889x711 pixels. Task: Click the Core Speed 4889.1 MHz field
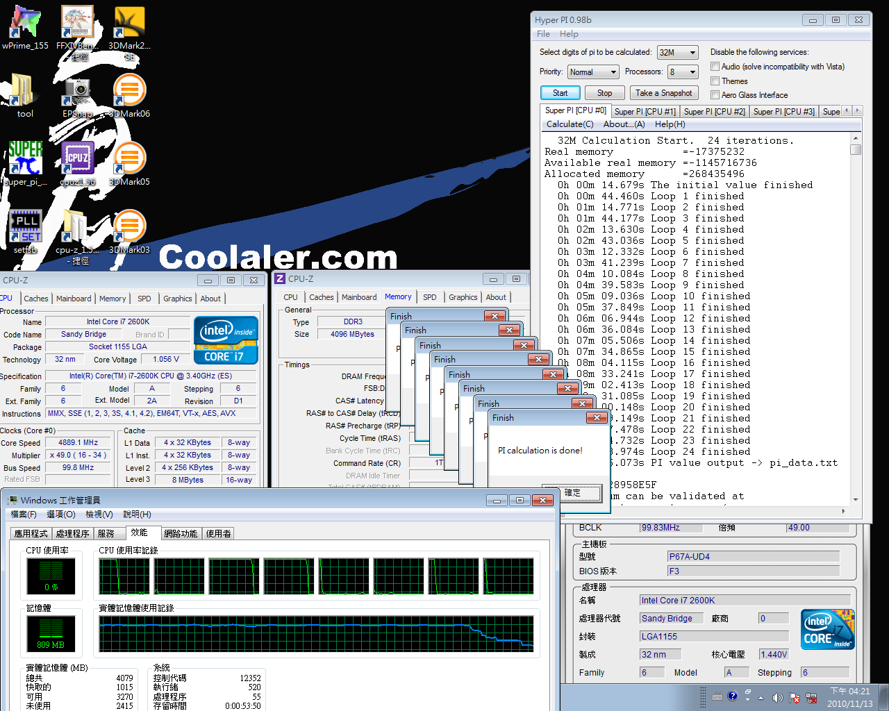(78, 443)
